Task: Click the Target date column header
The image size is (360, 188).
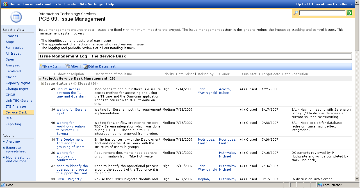Action: [271, 74]
